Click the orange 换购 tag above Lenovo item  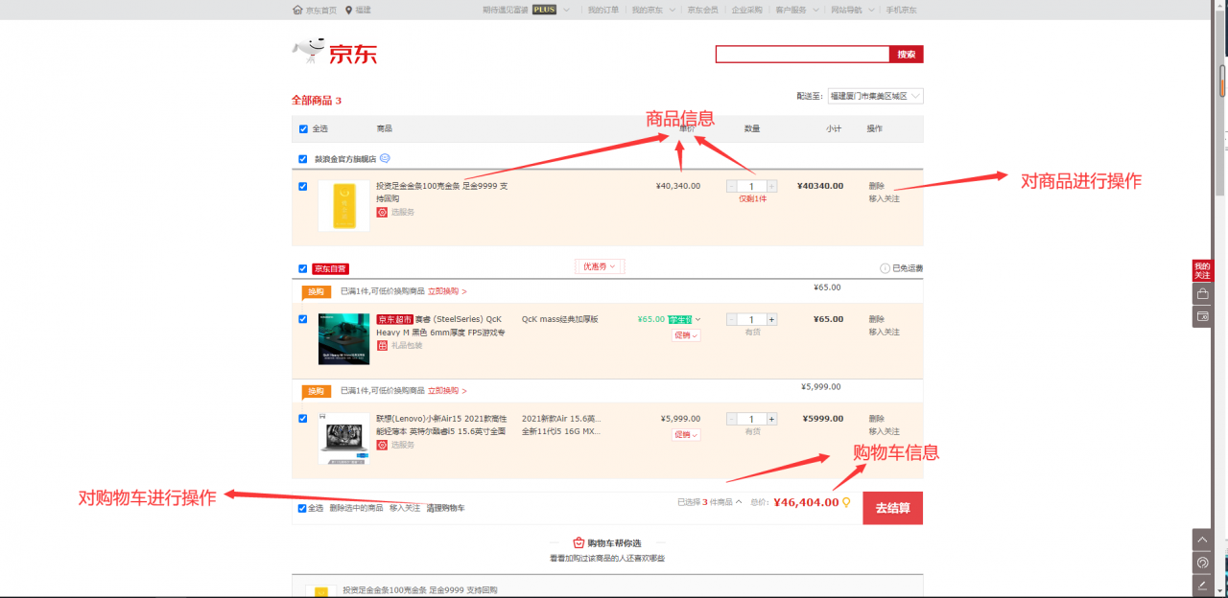click(x=316, y=391)
